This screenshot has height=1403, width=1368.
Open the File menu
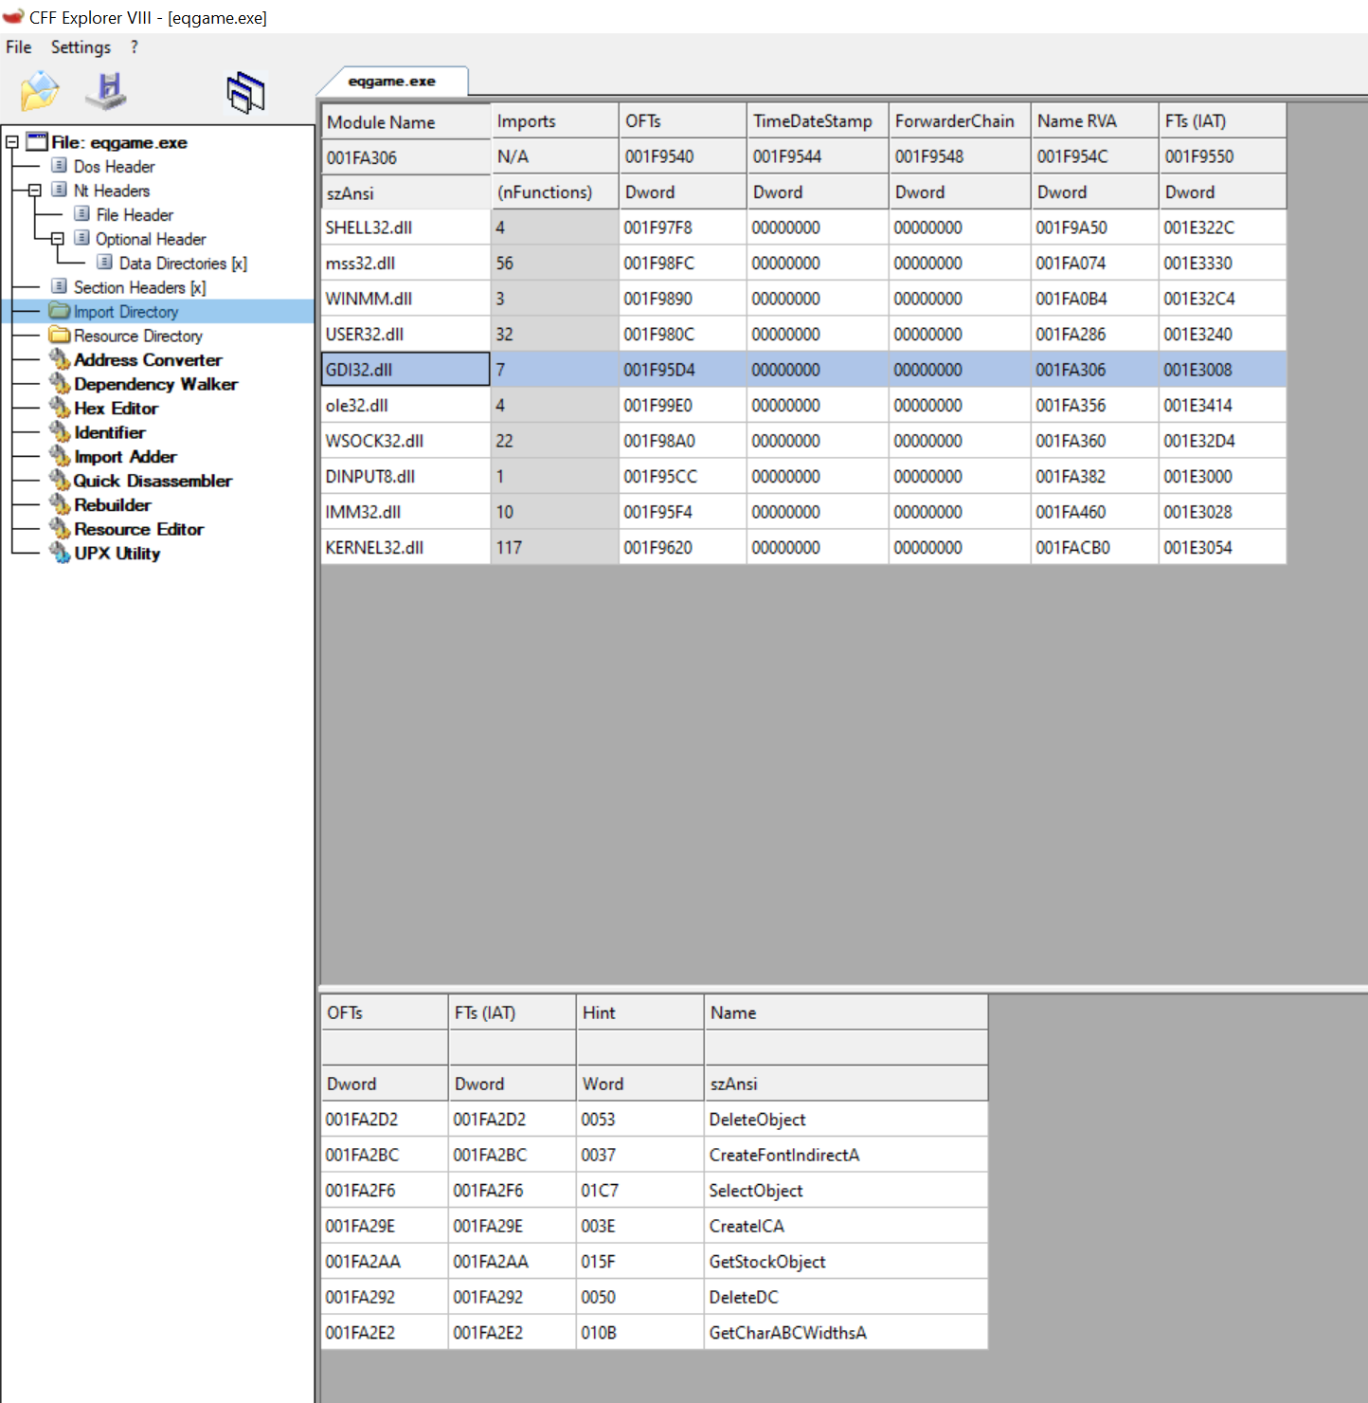click(19, 47)
